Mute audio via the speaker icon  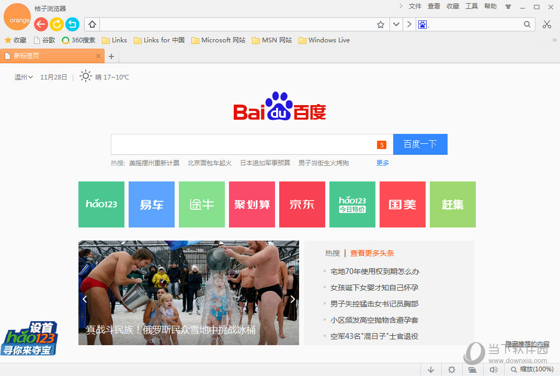(x=493, y=370)
